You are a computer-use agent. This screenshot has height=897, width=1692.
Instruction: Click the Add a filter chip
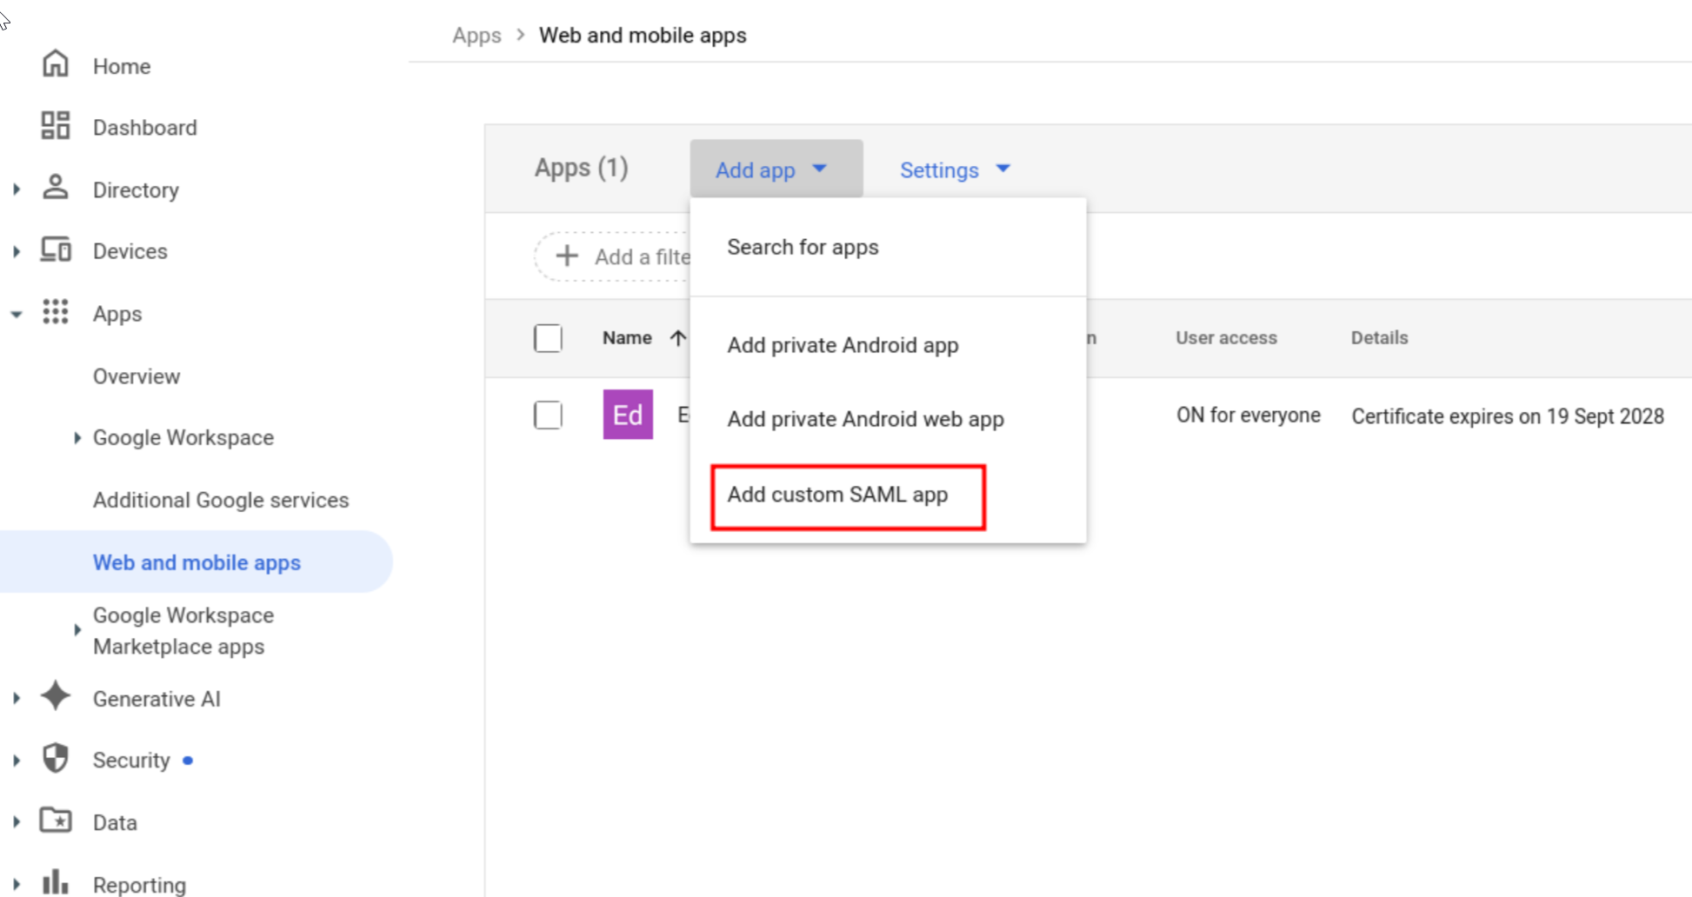point(613,256)
